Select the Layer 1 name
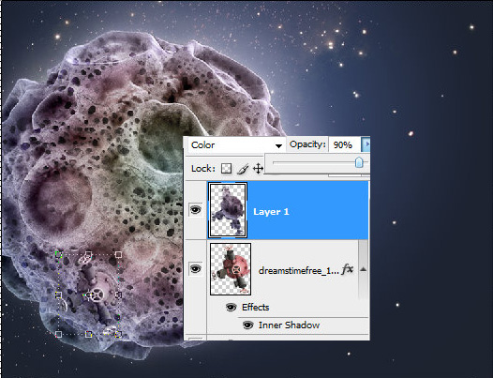The width and height of the screenshot is (493, 378). 271,212
